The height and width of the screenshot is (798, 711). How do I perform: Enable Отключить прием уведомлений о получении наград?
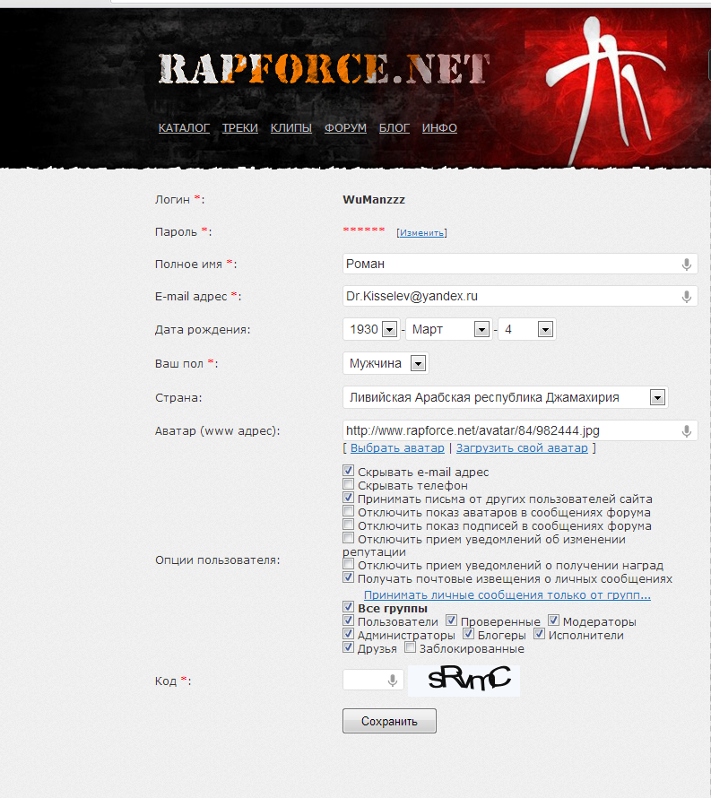tap(348, 564)
